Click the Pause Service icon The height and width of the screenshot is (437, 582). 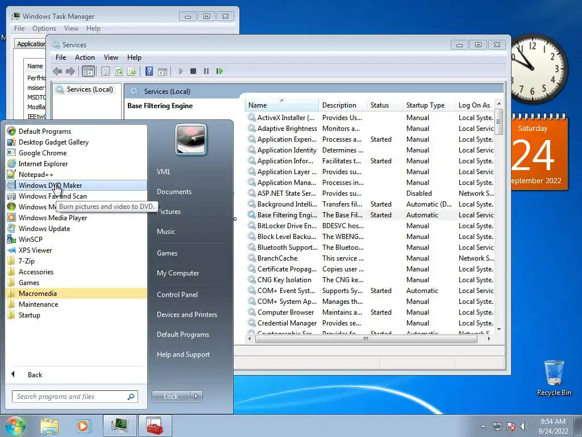pyautogui.click(x=206, y=71)
